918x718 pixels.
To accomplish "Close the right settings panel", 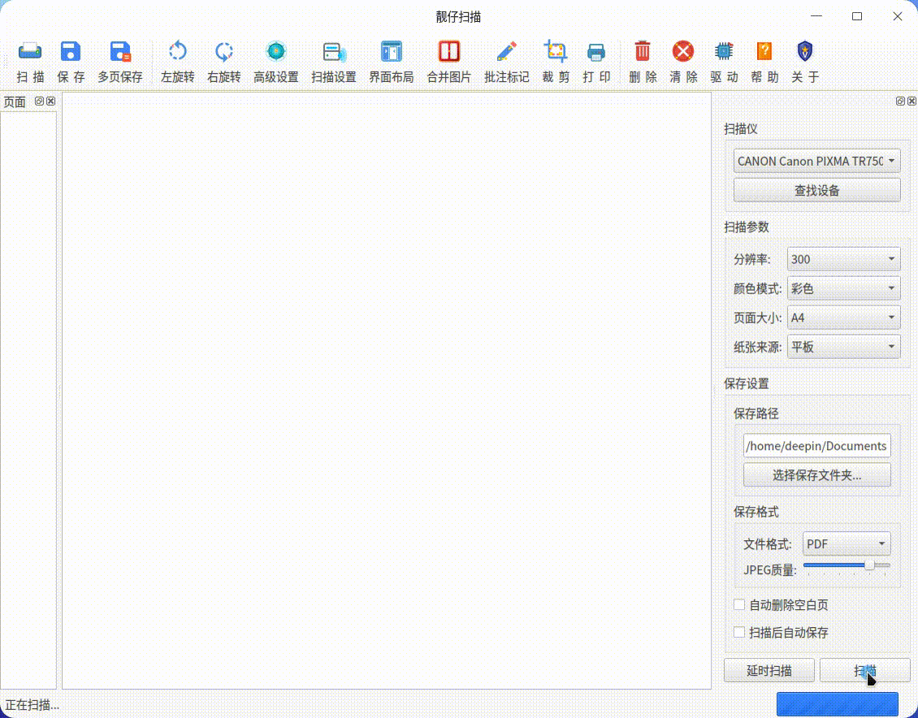I will point(912,102).
